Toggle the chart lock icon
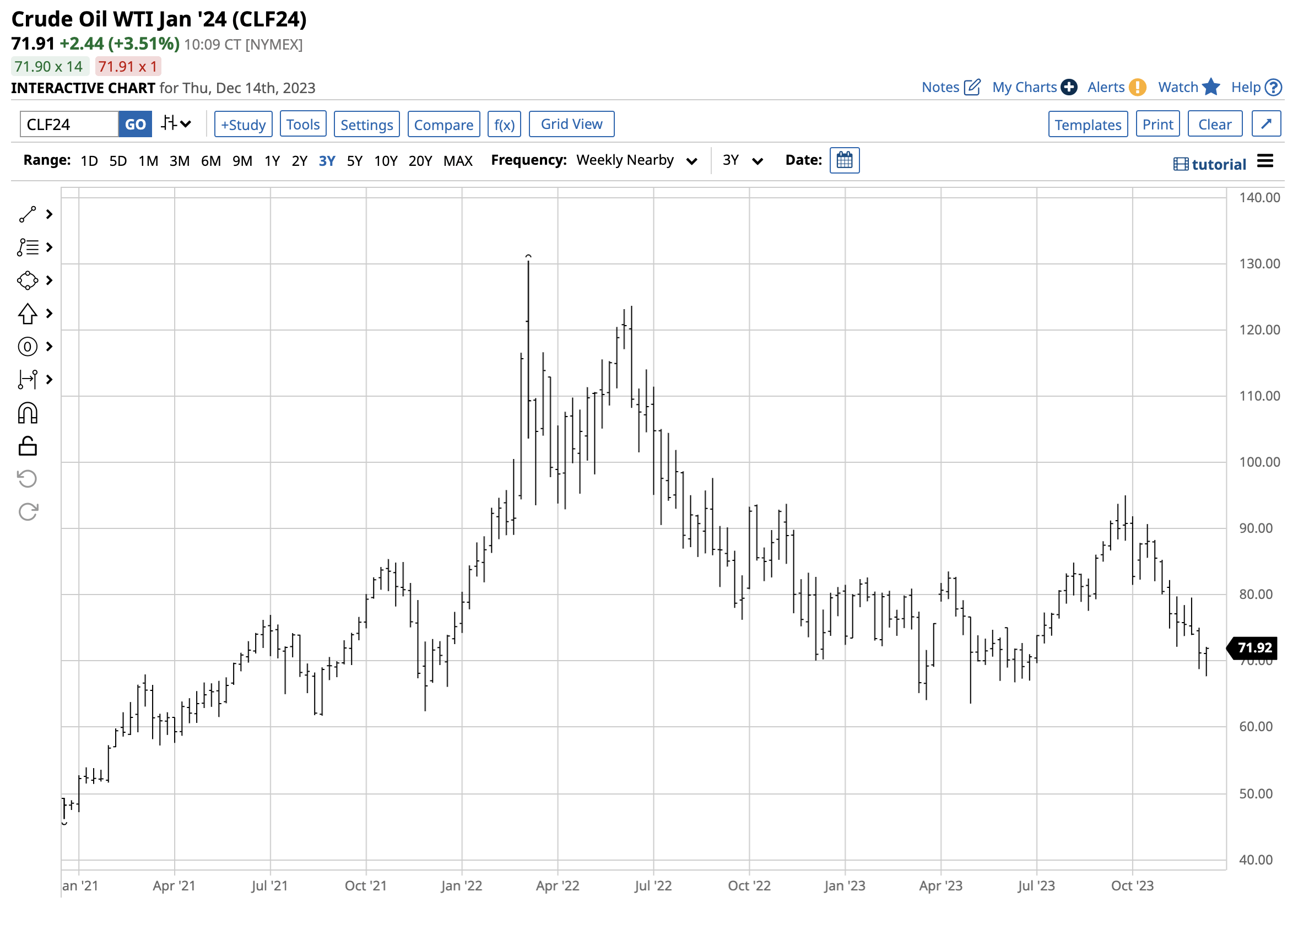This screenshot has height=940, width=1309. [28, 445]
